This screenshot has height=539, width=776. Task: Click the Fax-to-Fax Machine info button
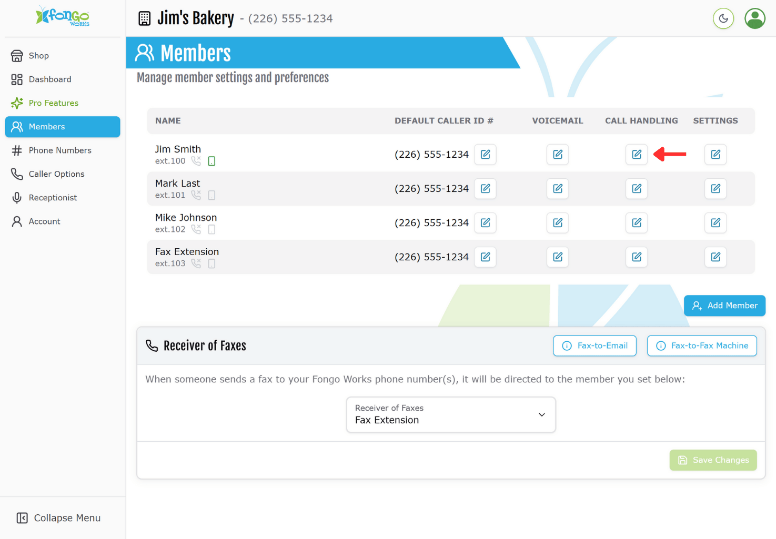pos(701,345)
